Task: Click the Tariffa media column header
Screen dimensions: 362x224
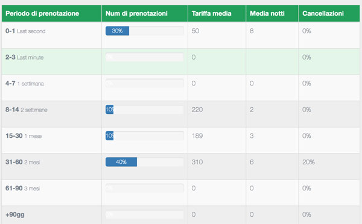Action: [x=212, y=13]
